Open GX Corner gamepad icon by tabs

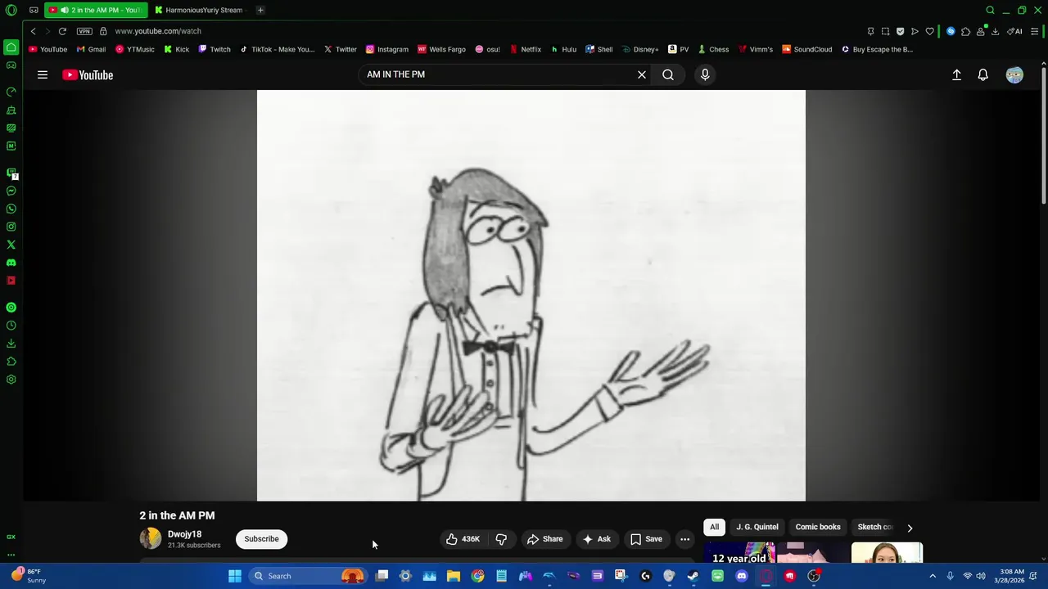[x=34, y=10]
